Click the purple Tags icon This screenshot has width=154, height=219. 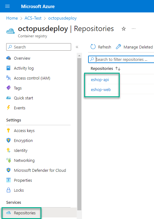[x=8, y=88]
